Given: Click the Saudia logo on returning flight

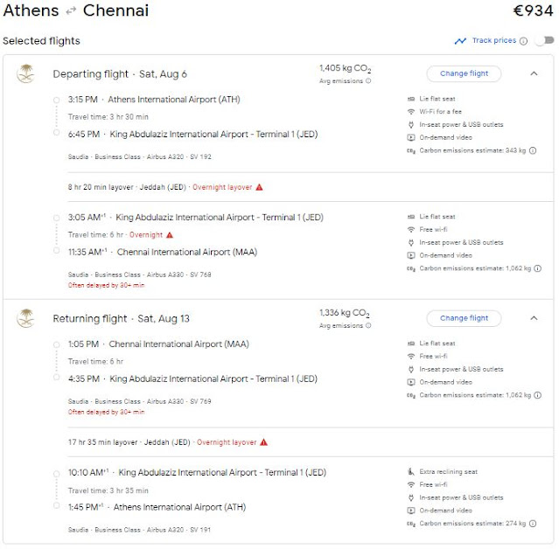Looking at the screenshot, I should tap(24, 318).
